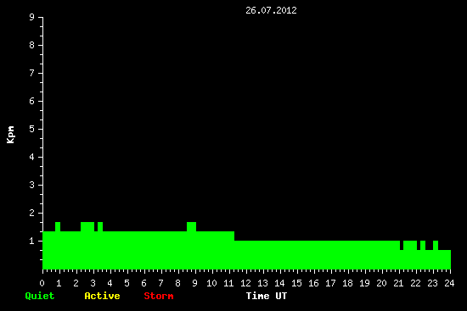Click the green spike near hour 9
The image size is (467, 311).
click(192, 226)
